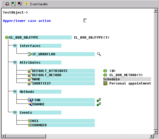159x139 pixels.
Task: Click the expand subtree toolbar icon
Action: pyautogui.click(x=14, y=4)
